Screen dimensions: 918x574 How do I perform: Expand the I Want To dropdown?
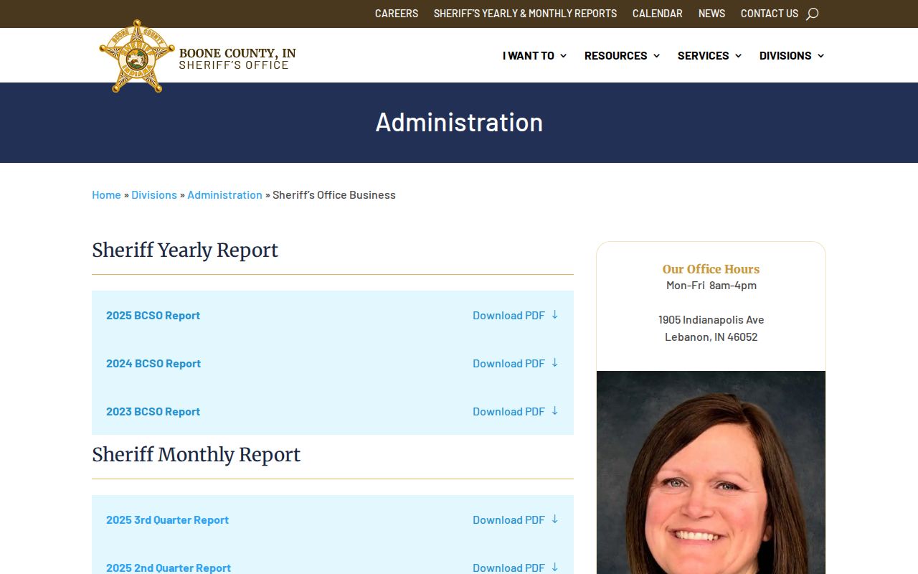click(x=534, y=55)
